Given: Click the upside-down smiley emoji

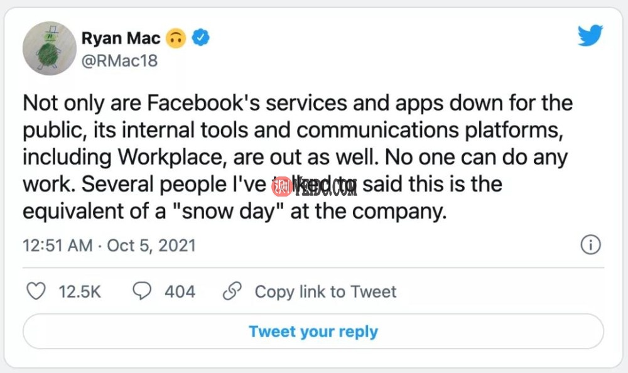Looking at the screenshot, I should pos(176,38).
